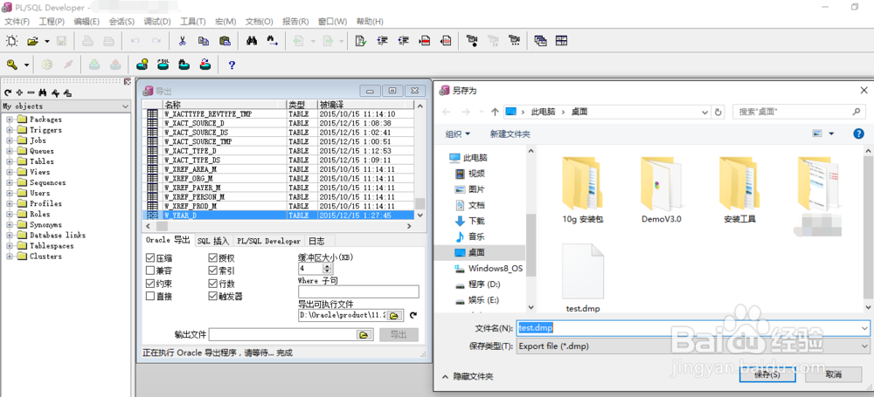Open the My objects filter dropdown
The image size is (874, 397).
click(125, 106)
